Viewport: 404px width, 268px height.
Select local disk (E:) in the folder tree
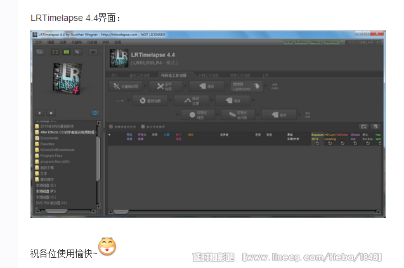click(46, 185)
